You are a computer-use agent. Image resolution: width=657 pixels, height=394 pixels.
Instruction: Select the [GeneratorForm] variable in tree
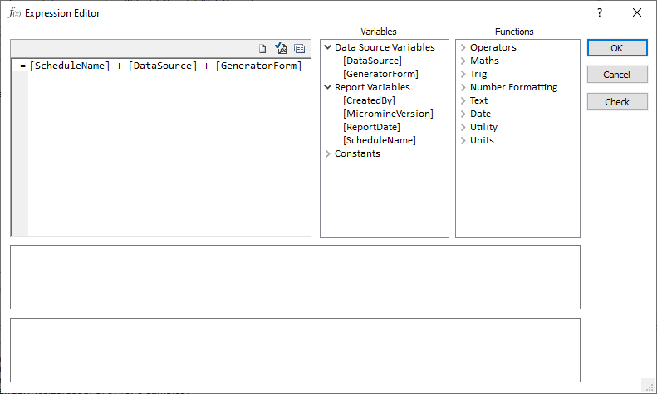381,74
